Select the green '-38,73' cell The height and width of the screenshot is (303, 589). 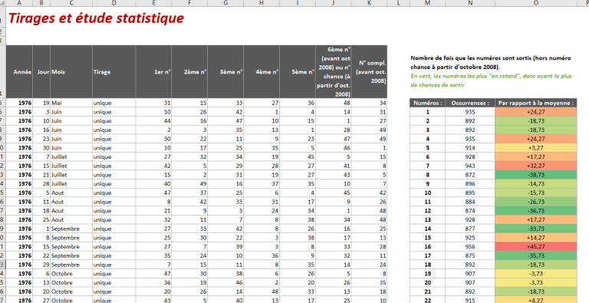pos(536,175)
